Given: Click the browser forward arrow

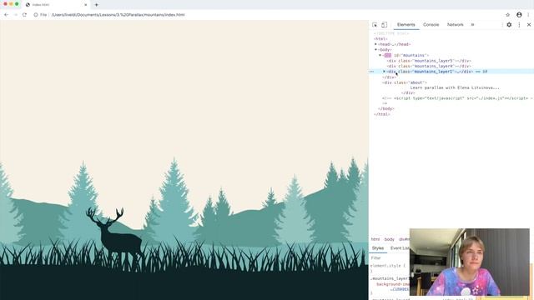Looking at the screenshot, I should click(x=15, y=15).
